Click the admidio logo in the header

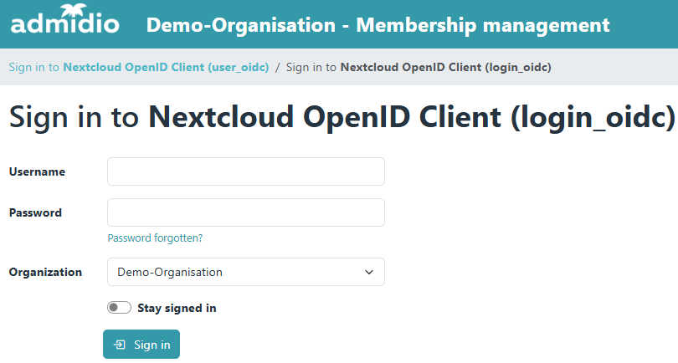tap(64, 24)
